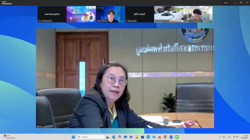Open the LINE app from the taskbar
The width and height of the screenshot is (250, 140).
177,137
